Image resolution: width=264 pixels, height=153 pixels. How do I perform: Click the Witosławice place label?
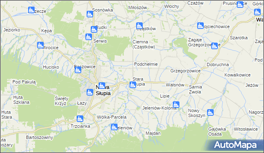tap(246, 129)
